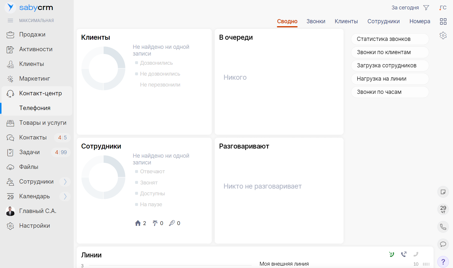Open the За сегодня period selector
This screenshot has height=268, width=453.
pos(405,8)
